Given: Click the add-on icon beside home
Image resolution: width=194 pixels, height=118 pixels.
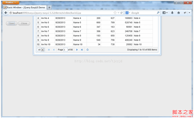Looking at the screenshot, I should pos(185,13).
